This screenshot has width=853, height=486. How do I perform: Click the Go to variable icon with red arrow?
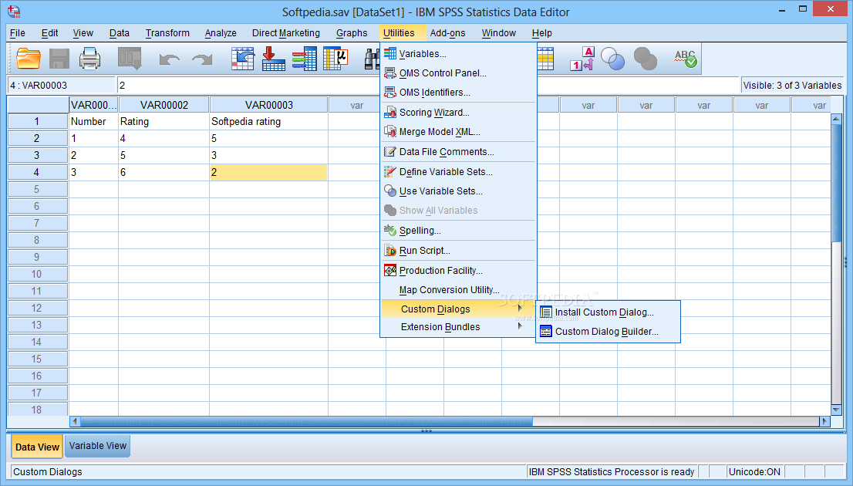click(x=273, y=58)
